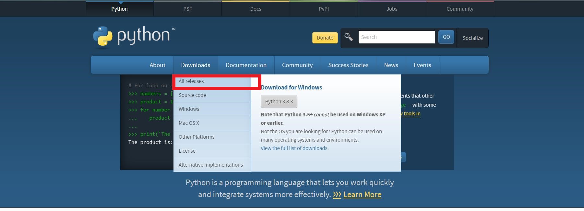Open the PSF top tab
Image resolution: width=584 pixels, height=211 pixels.
(x=187, y=9)
